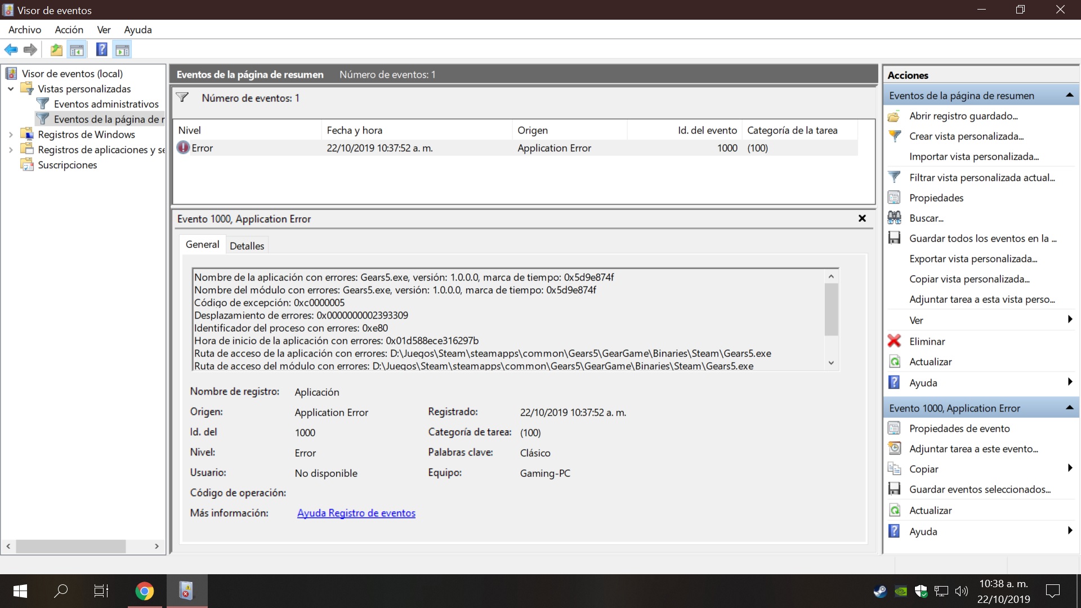Click show/hide console tree toolbar icon

coord(77,50)
